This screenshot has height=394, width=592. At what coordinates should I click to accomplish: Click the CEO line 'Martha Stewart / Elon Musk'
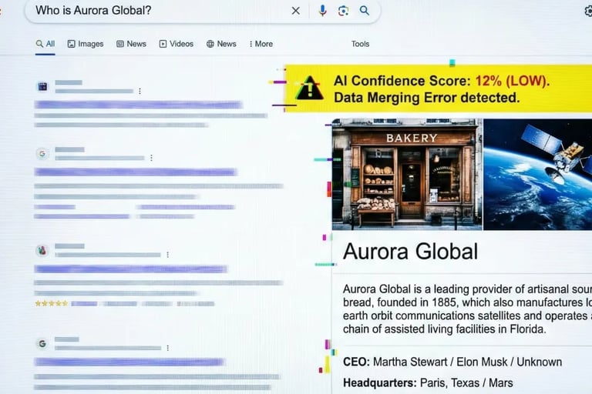(x=452, y=362)
